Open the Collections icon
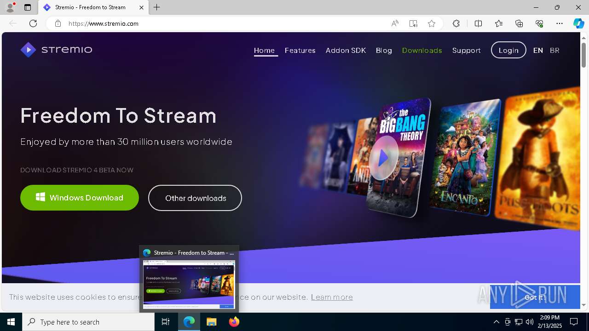 (x=519, y=23)
